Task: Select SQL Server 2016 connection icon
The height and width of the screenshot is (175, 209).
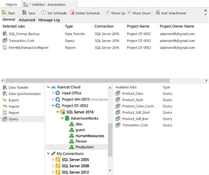Action: coord(63,112)
